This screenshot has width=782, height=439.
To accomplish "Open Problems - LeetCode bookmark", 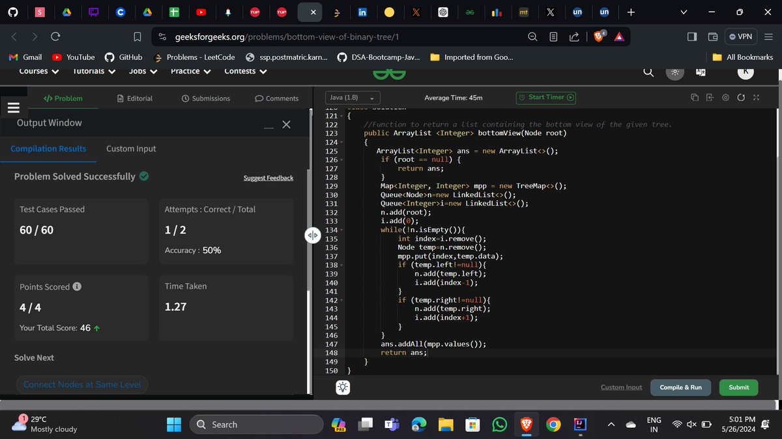I will pyautogui.click(x=194, y=57).
